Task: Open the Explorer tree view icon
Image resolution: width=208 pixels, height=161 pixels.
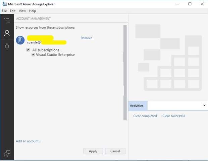Action: [7, 21]
